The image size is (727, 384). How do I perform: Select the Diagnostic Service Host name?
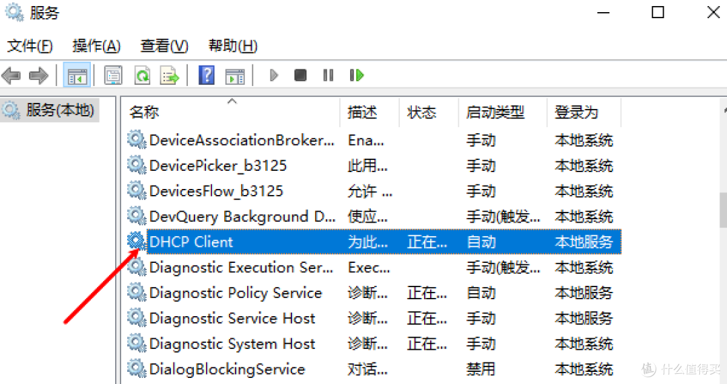coord(232,318)
